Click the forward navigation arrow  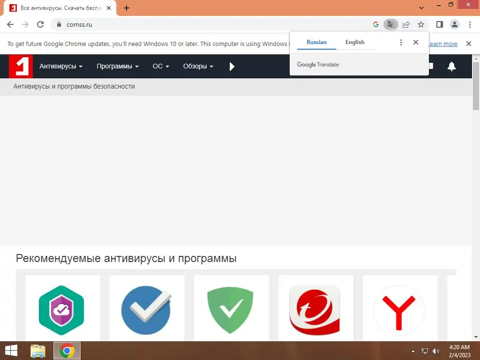click(x=25, y=24)
